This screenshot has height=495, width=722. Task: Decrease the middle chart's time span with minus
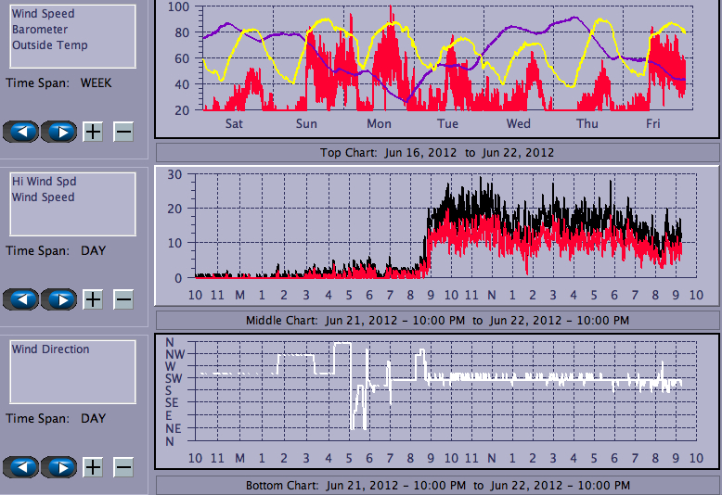click(x=123, y=299)
